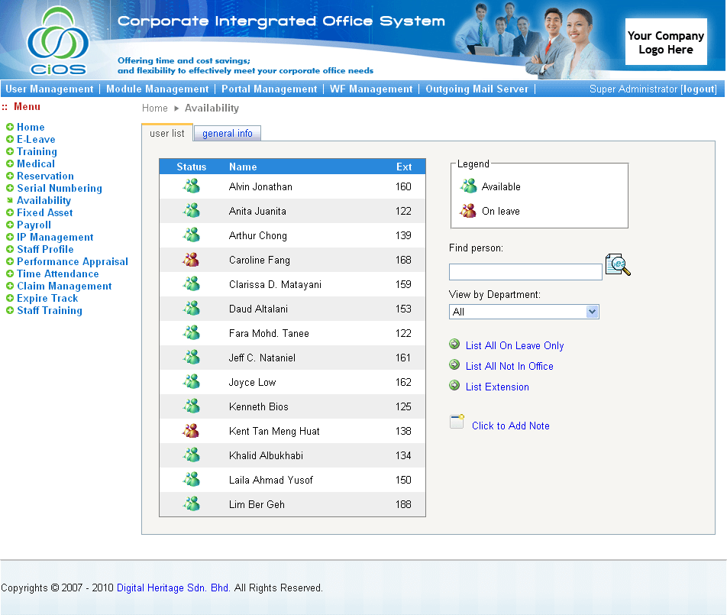Expand the Payroll menu plus icon

coord(10,225)
